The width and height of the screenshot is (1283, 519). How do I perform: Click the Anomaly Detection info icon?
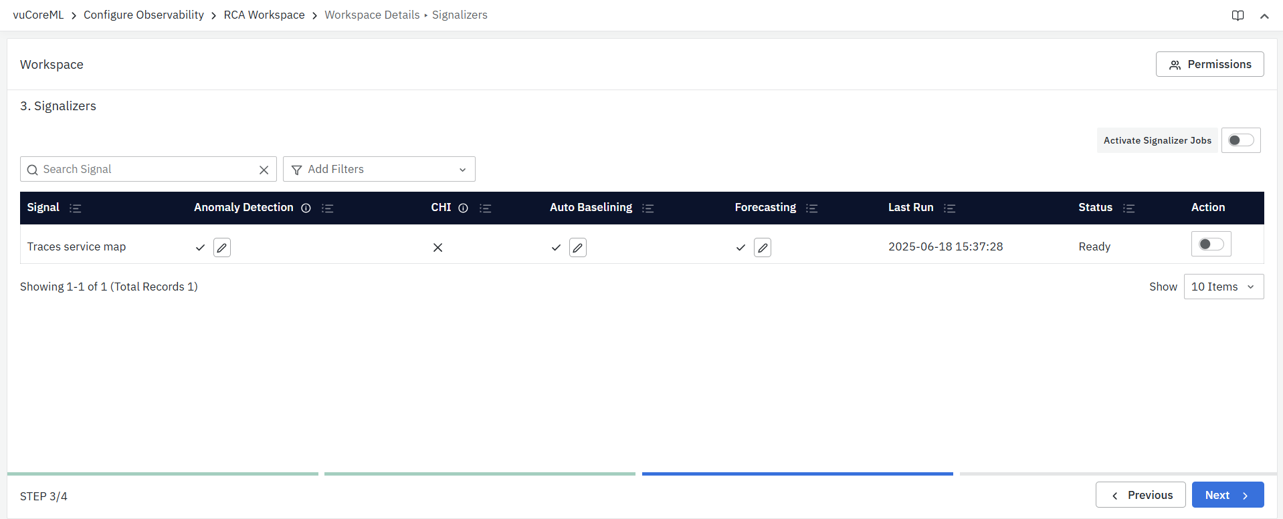(x=306, y=208)
